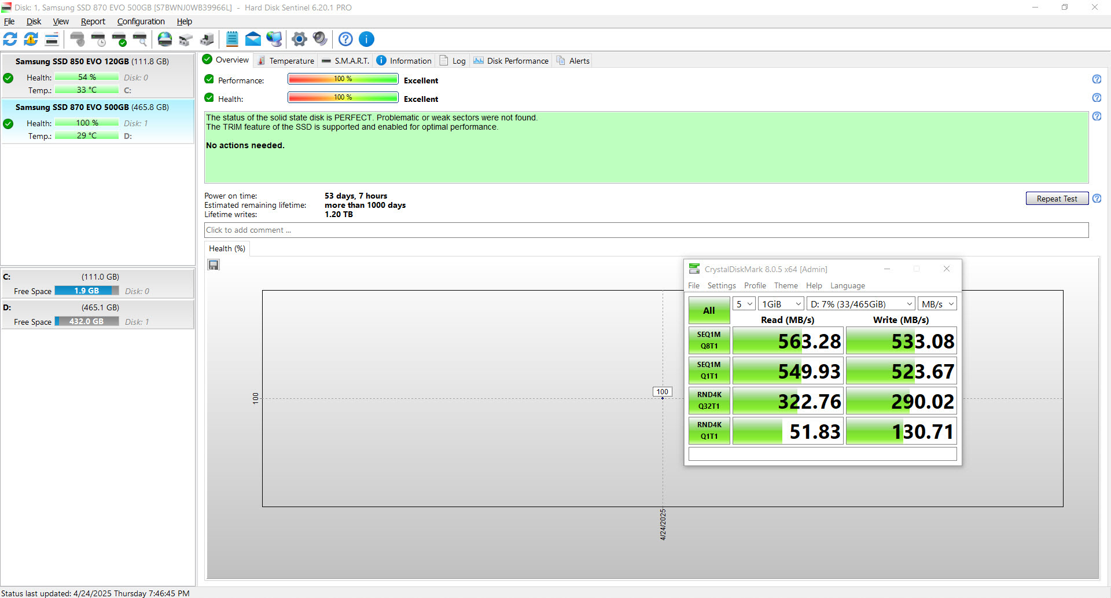Run the SEQ1M Q8T1 test in CrystalDiskMark
The width and height of the screenshot is (1111, 598).
[709, 340]
